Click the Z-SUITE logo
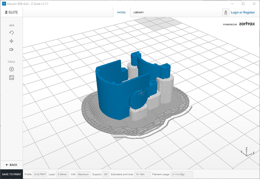Image resolution: width=260 pixels, height=179 pixels. 11,12
